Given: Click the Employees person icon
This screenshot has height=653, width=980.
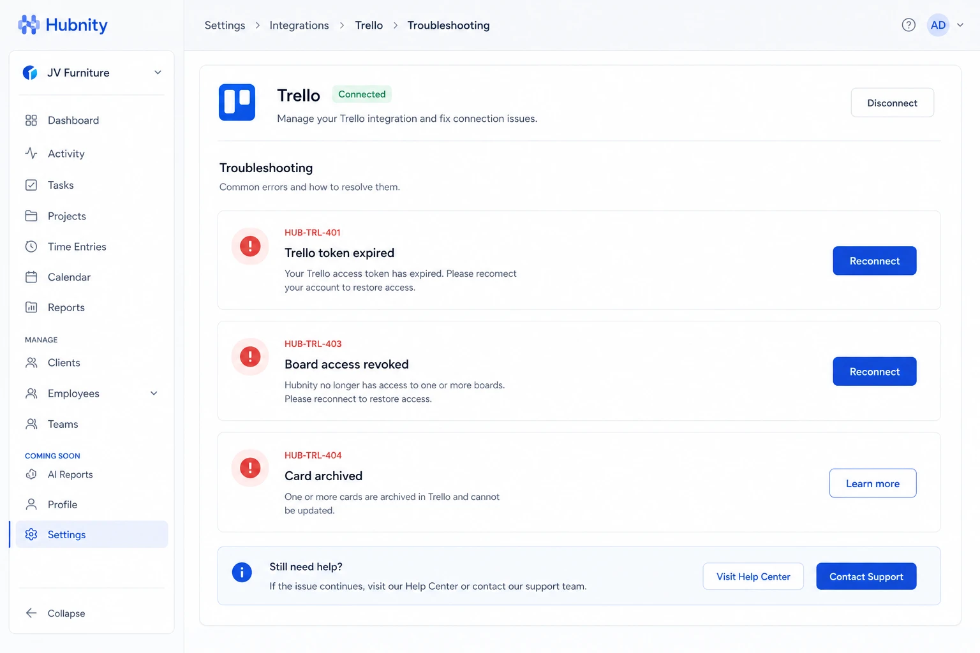Looking at the screenshot, I should (31, 393).
